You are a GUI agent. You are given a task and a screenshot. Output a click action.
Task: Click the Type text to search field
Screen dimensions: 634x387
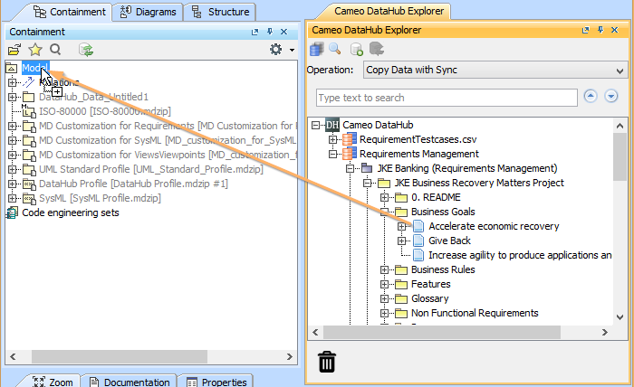tap(447, 98)
